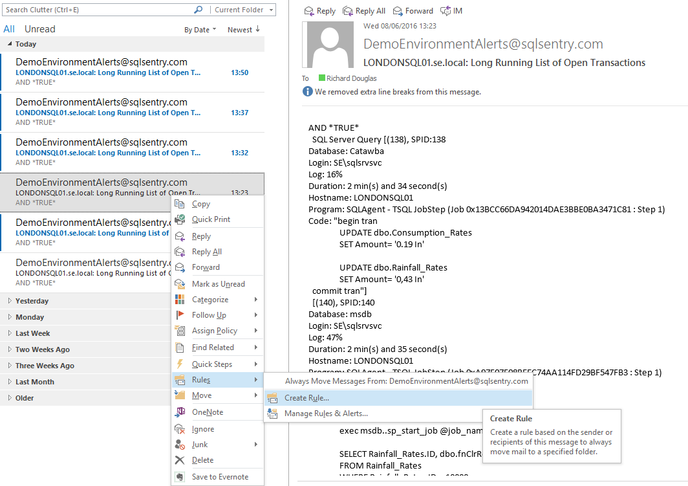Click the Ignore conversation icon

pos(180,429)
